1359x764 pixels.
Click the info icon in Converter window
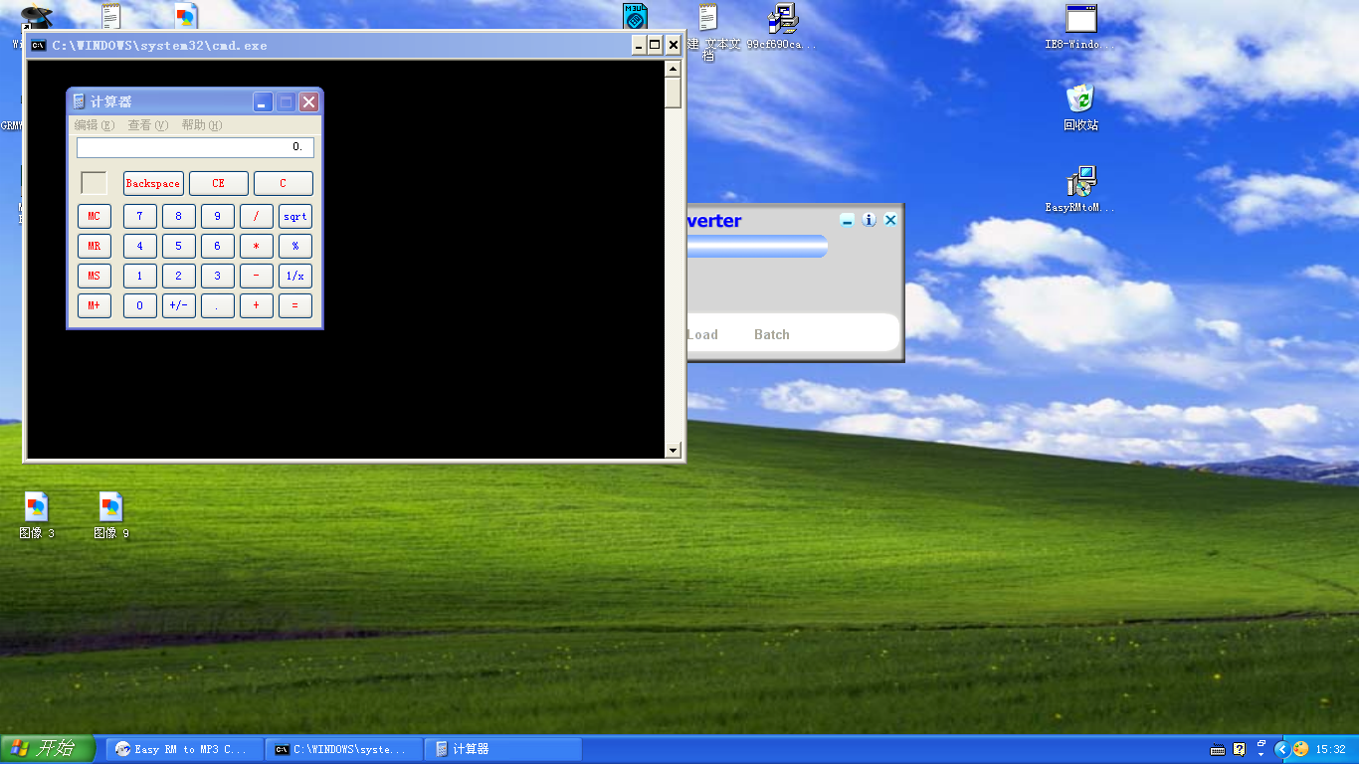point(869,220)
